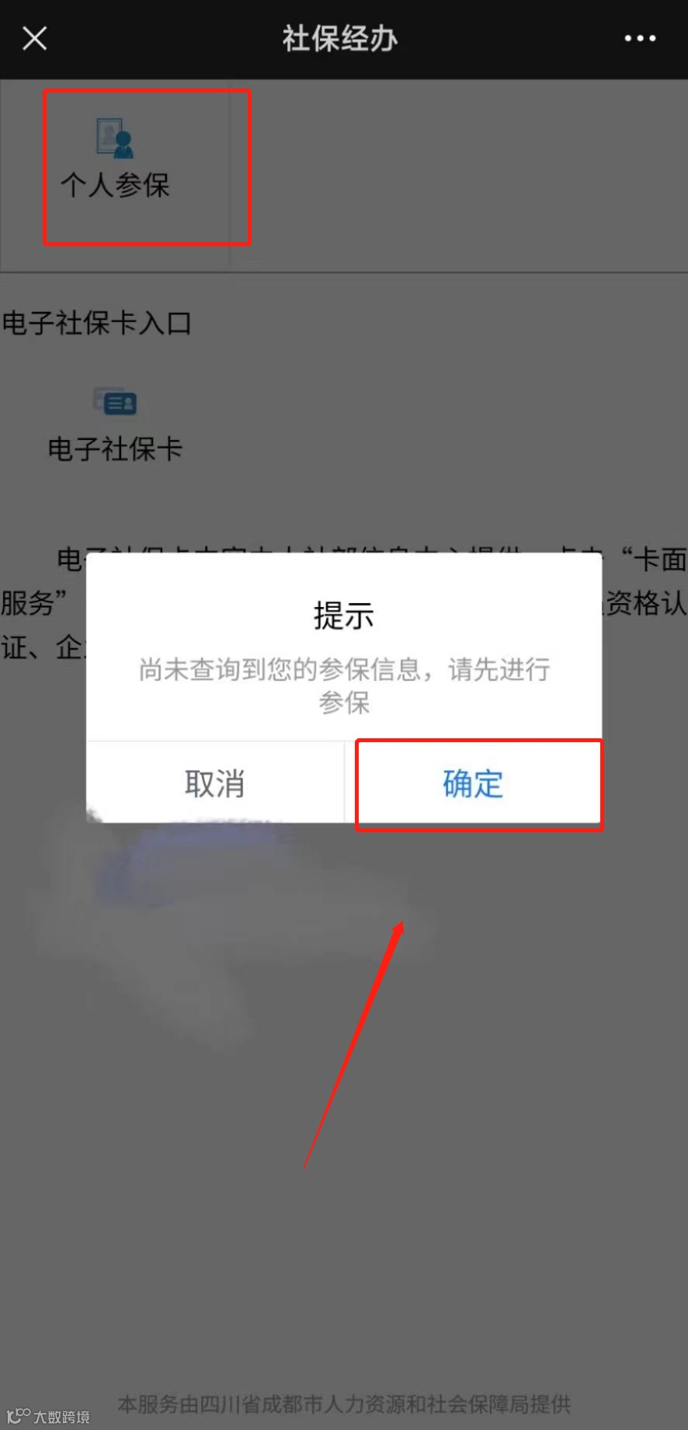Click the 电子社保卡入口 section heading

(x=96, y=323)
